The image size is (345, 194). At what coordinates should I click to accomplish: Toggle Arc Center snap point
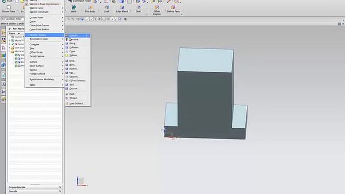[x=104, y=19]
